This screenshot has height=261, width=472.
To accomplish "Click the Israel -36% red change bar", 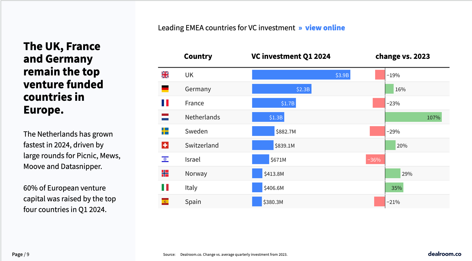I will [x=375, y=159].
